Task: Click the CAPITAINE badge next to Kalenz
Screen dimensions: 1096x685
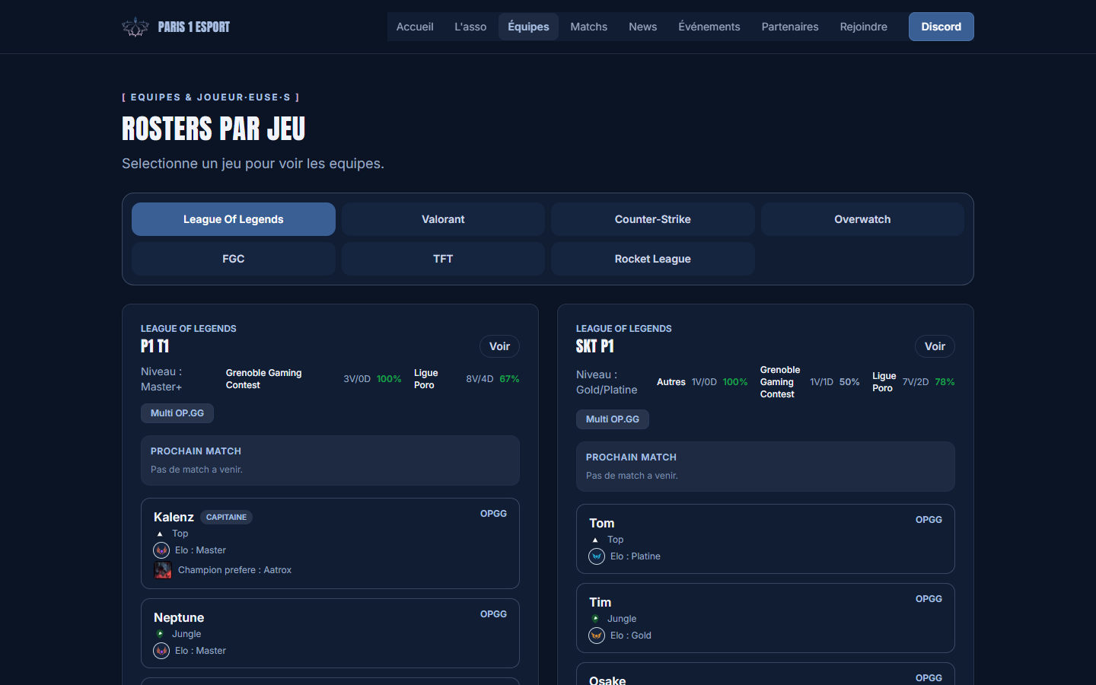Action: [226, 518]
